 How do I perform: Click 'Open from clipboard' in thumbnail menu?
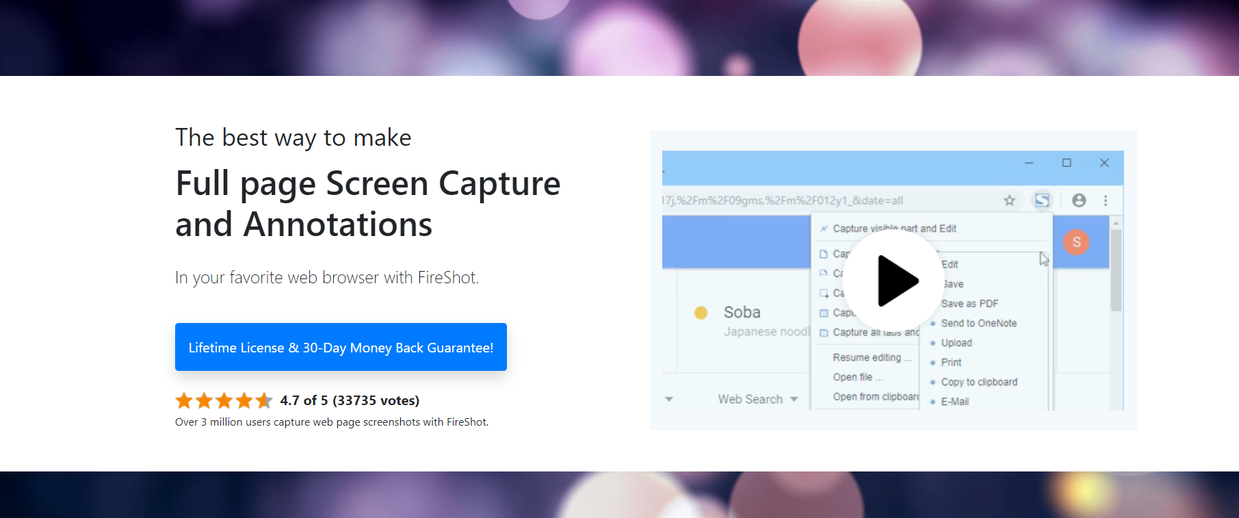(876, 397)
